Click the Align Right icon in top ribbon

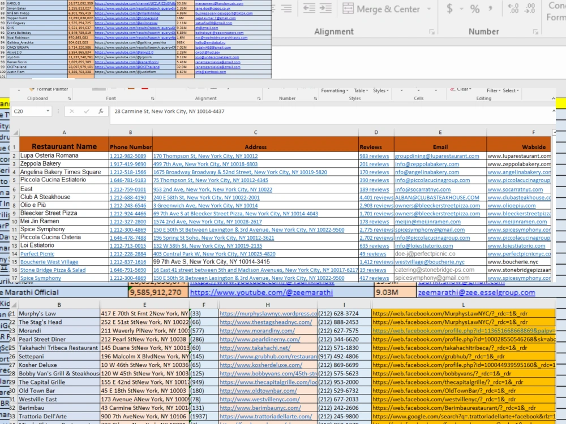click(x=286, y=8)
